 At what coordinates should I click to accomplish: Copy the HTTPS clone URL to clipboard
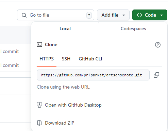pos(156,75)
